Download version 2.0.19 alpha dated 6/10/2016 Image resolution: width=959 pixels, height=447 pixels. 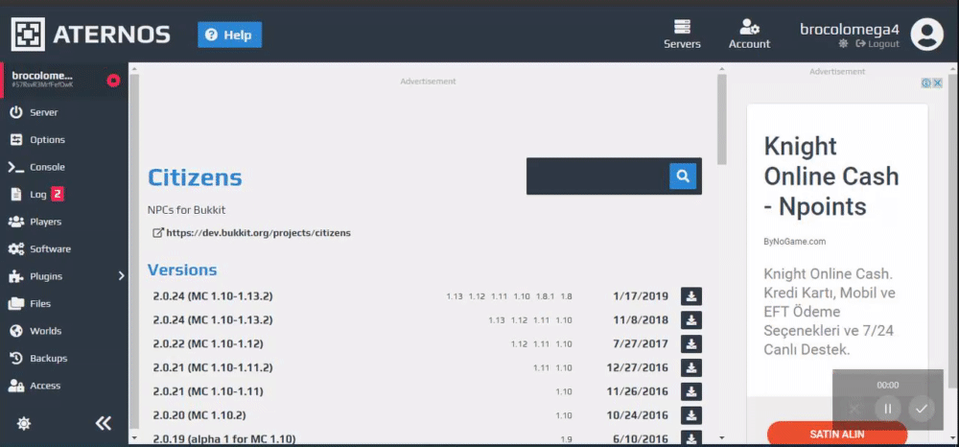(691, 437)
